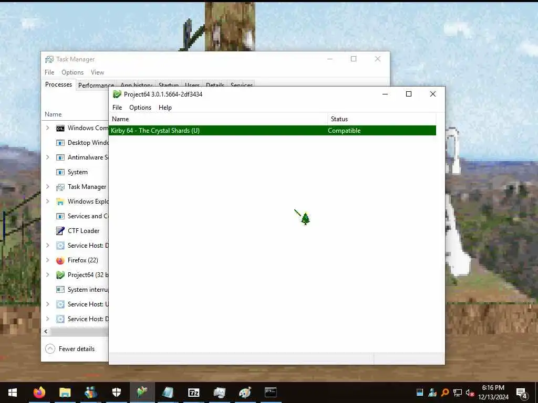Click the network tray icon

458,393
